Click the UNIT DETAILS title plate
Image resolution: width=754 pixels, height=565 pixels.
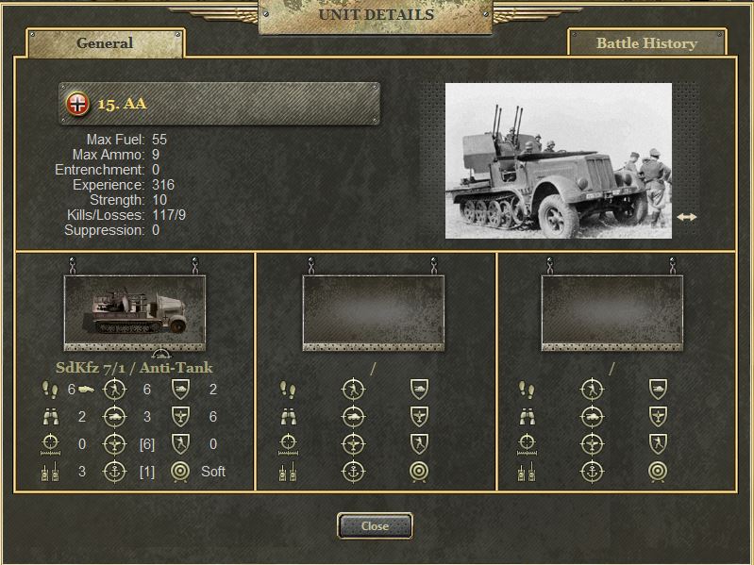(x=376, y=15)
